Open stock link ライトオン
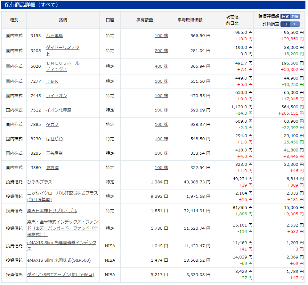Screen dimensions: 308x285 point(56,96)
